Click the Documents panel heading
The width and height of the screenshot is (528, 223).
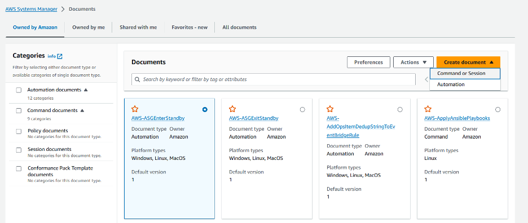pyautogui.click(x=148, y=62)
